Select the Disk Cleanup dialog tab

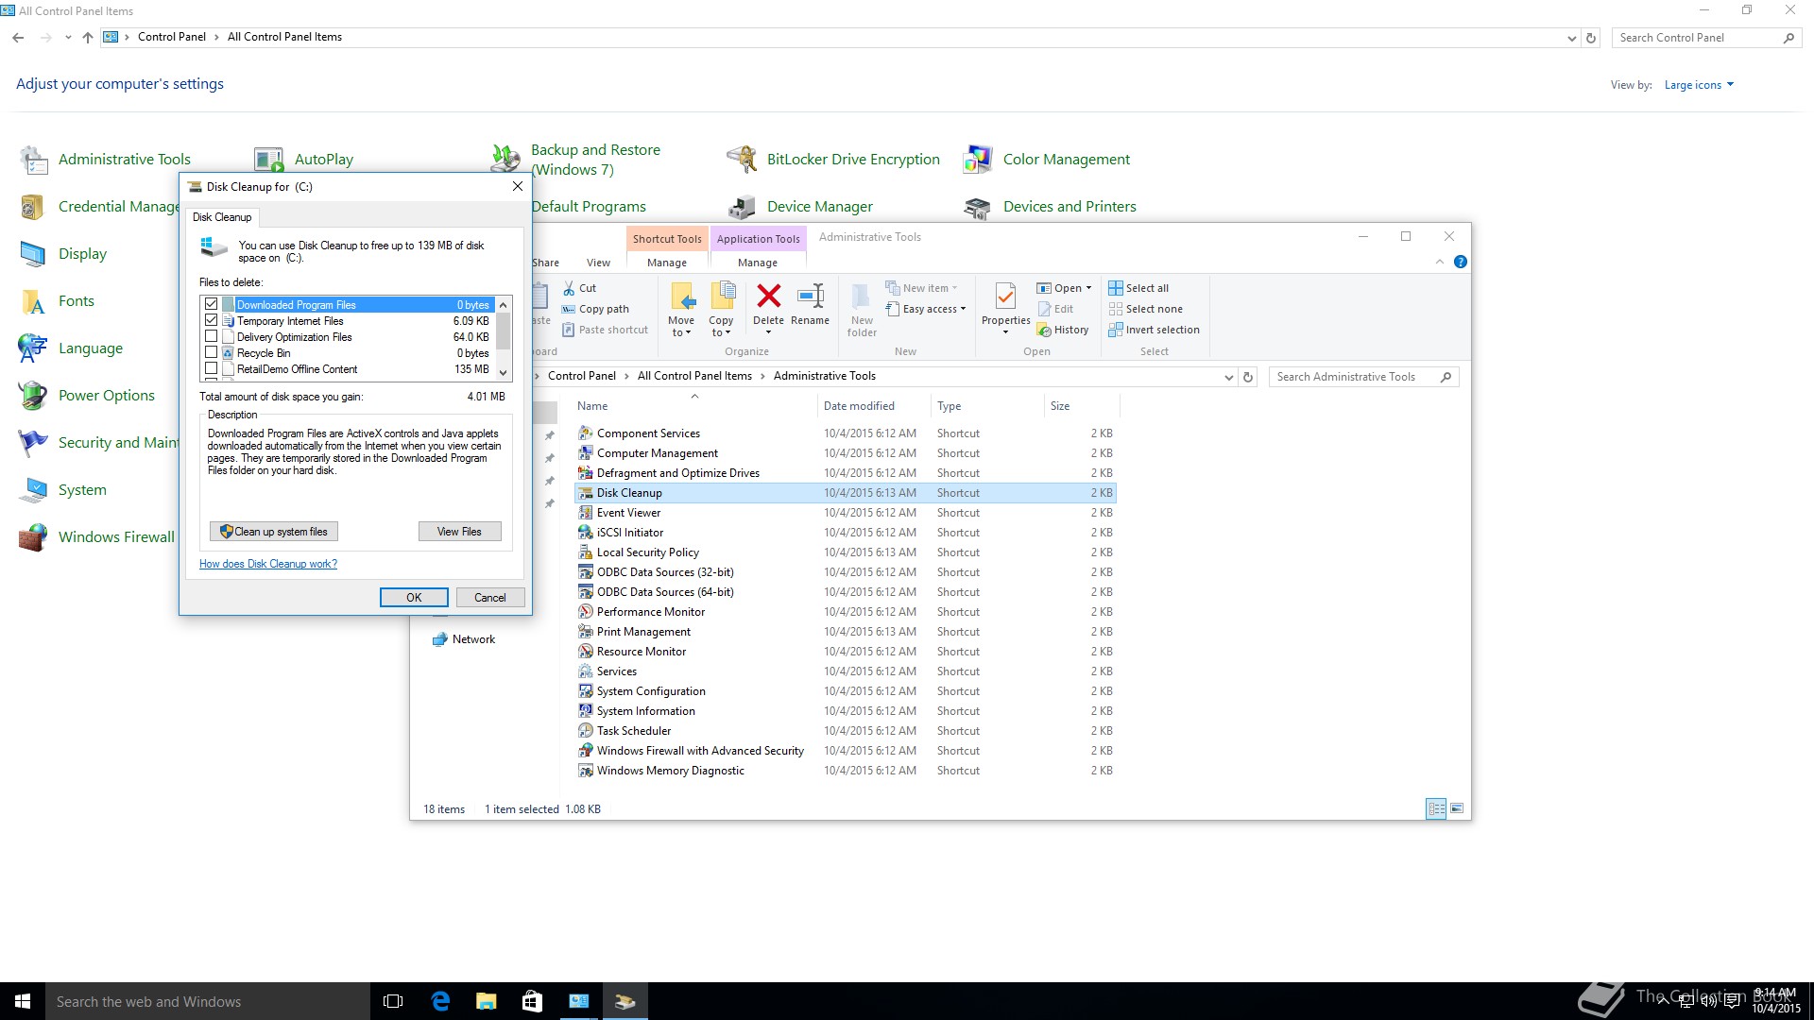coord(222,217)
